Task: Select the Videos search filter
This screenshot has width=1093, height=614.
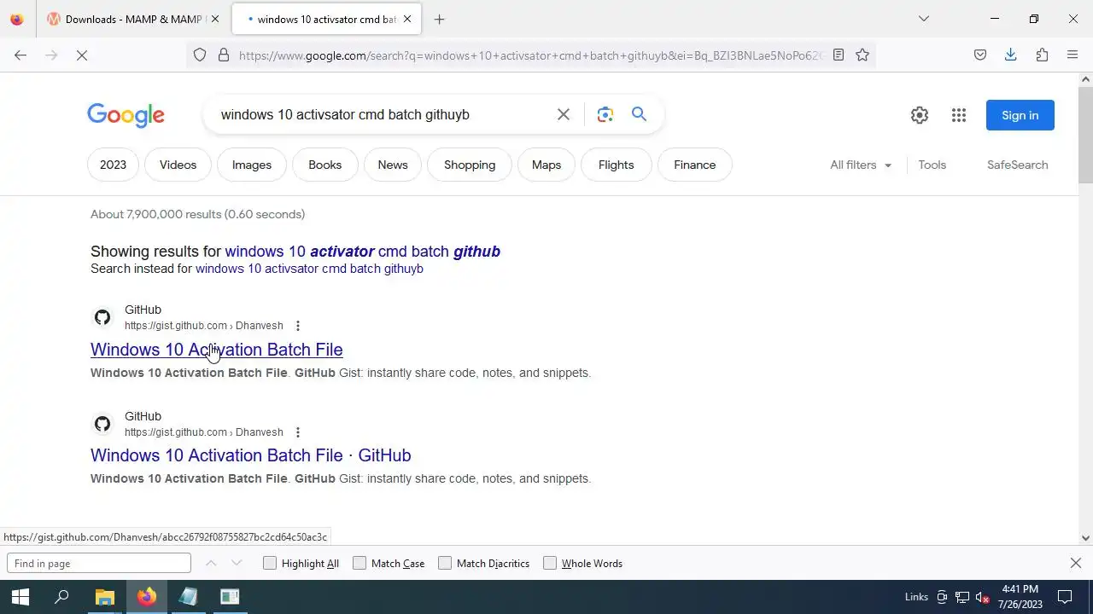Action: pos(178,165)
